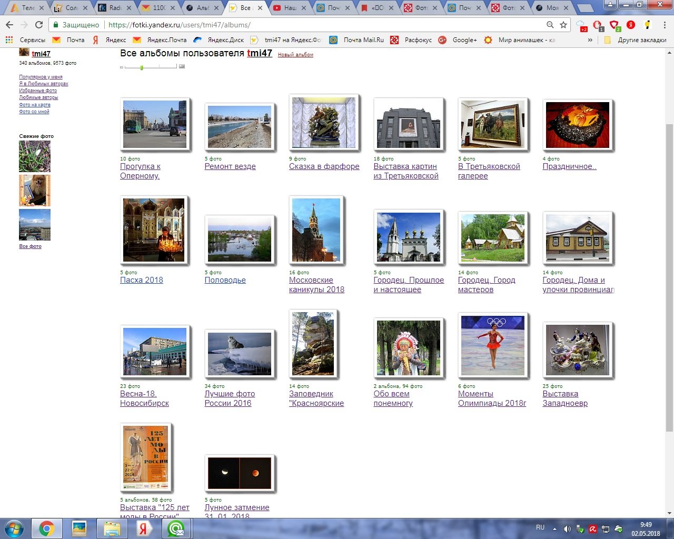Viewport: 674px width, 539px height.
Task: Open the Пасха 2018 album link
Action: click(x=141, y=280)
